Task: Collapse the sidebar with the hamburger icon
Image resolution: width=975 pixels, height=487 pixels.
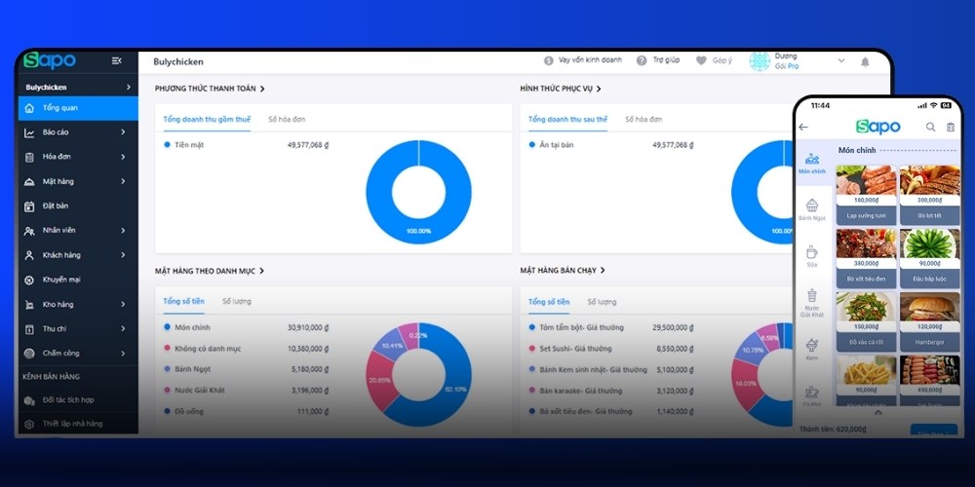Action: pos(117,60)
